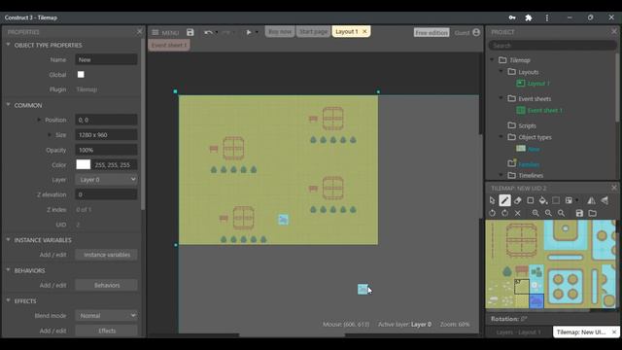Open the Blend mode dropdown
The height and width of the screenshot is (350, 622).
(106, 316)
